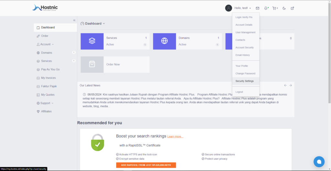
Task: Open the chat bubble widget
Action: click(x=319, y=162)
